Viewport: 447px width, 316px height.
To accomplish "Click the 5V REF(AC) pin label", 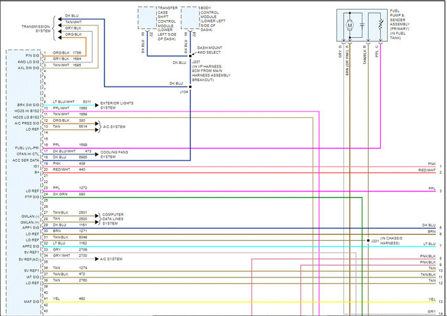I will point(29,260).
